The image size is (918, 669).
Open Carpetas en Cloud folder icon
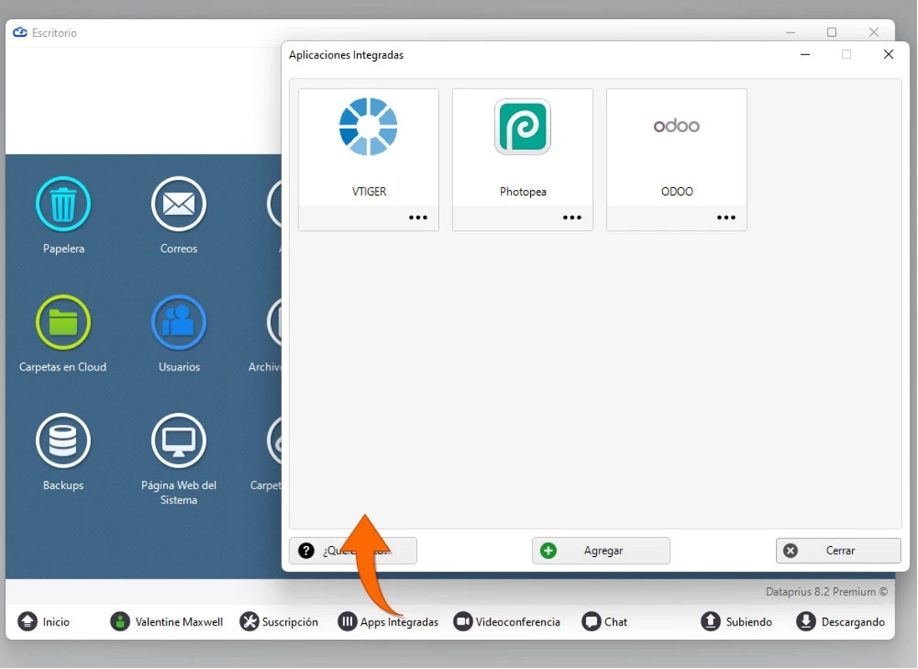pyautogui.click(x=64, y=322)
